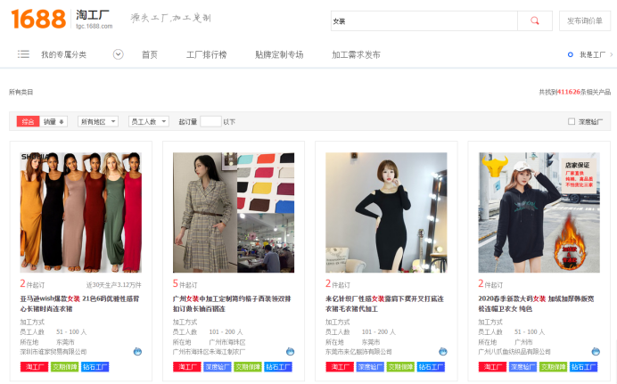Open the 所有地区 region dropdown
This screenshot has width=617, height=384.
click(x=98, y=121)
